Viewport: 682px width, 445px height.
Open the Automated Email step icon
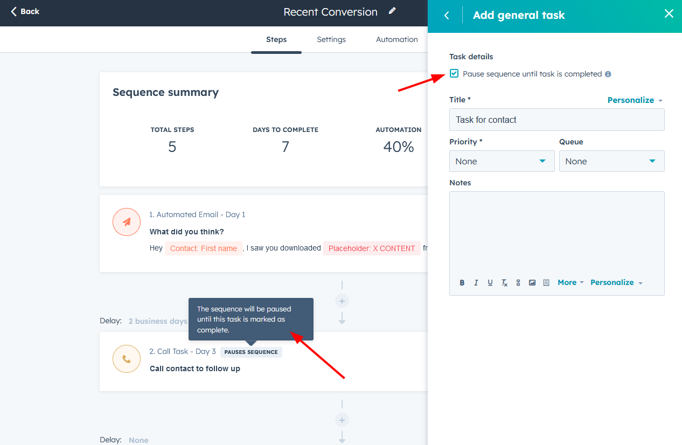126,221
